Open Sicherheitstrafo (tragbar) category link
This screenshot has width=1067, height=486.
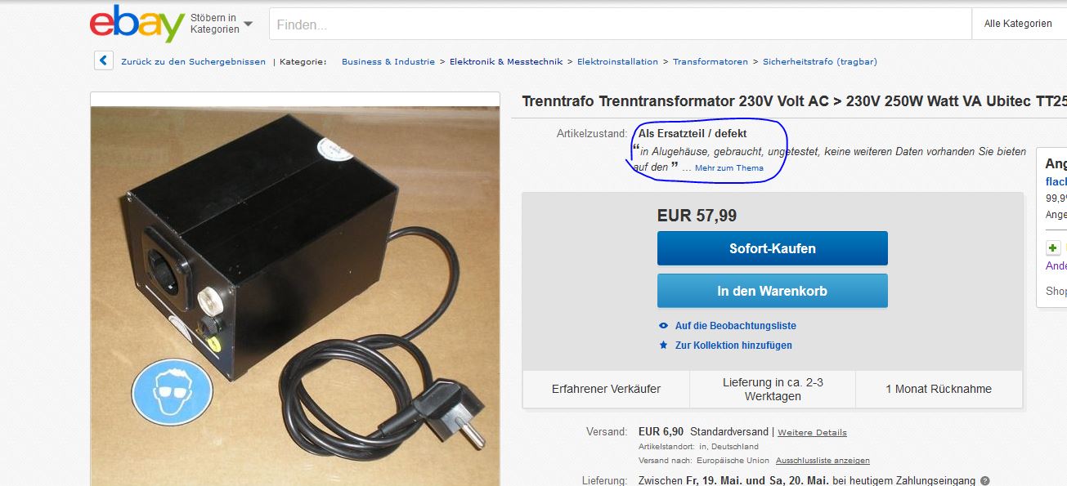tap(820, 61)
